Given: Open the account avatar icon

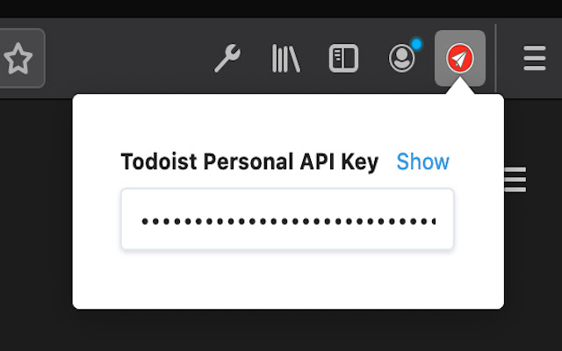Looking at the screenshot, I should tap(401, 59).
